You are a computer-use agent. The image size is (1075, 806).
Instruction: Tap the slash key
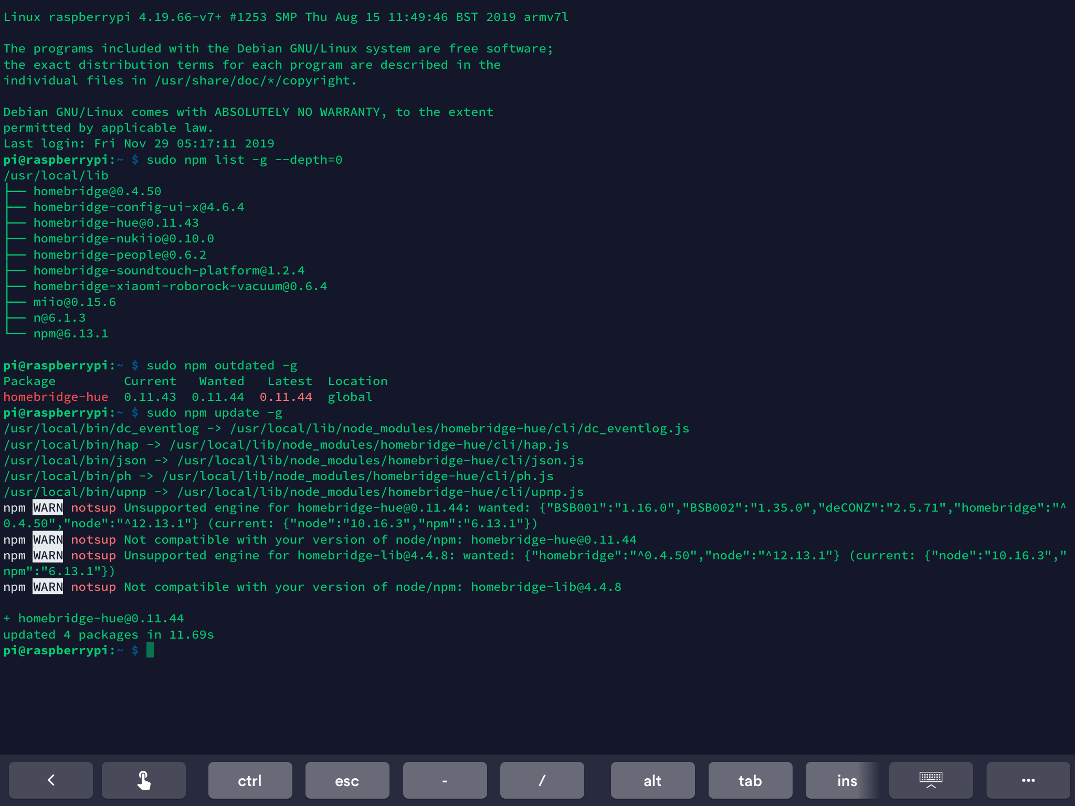[x=542, y=780]
